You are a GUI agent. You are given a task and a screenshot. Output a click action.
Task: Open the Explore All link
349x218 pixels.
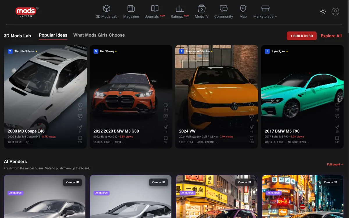click(x=331, y=36)
